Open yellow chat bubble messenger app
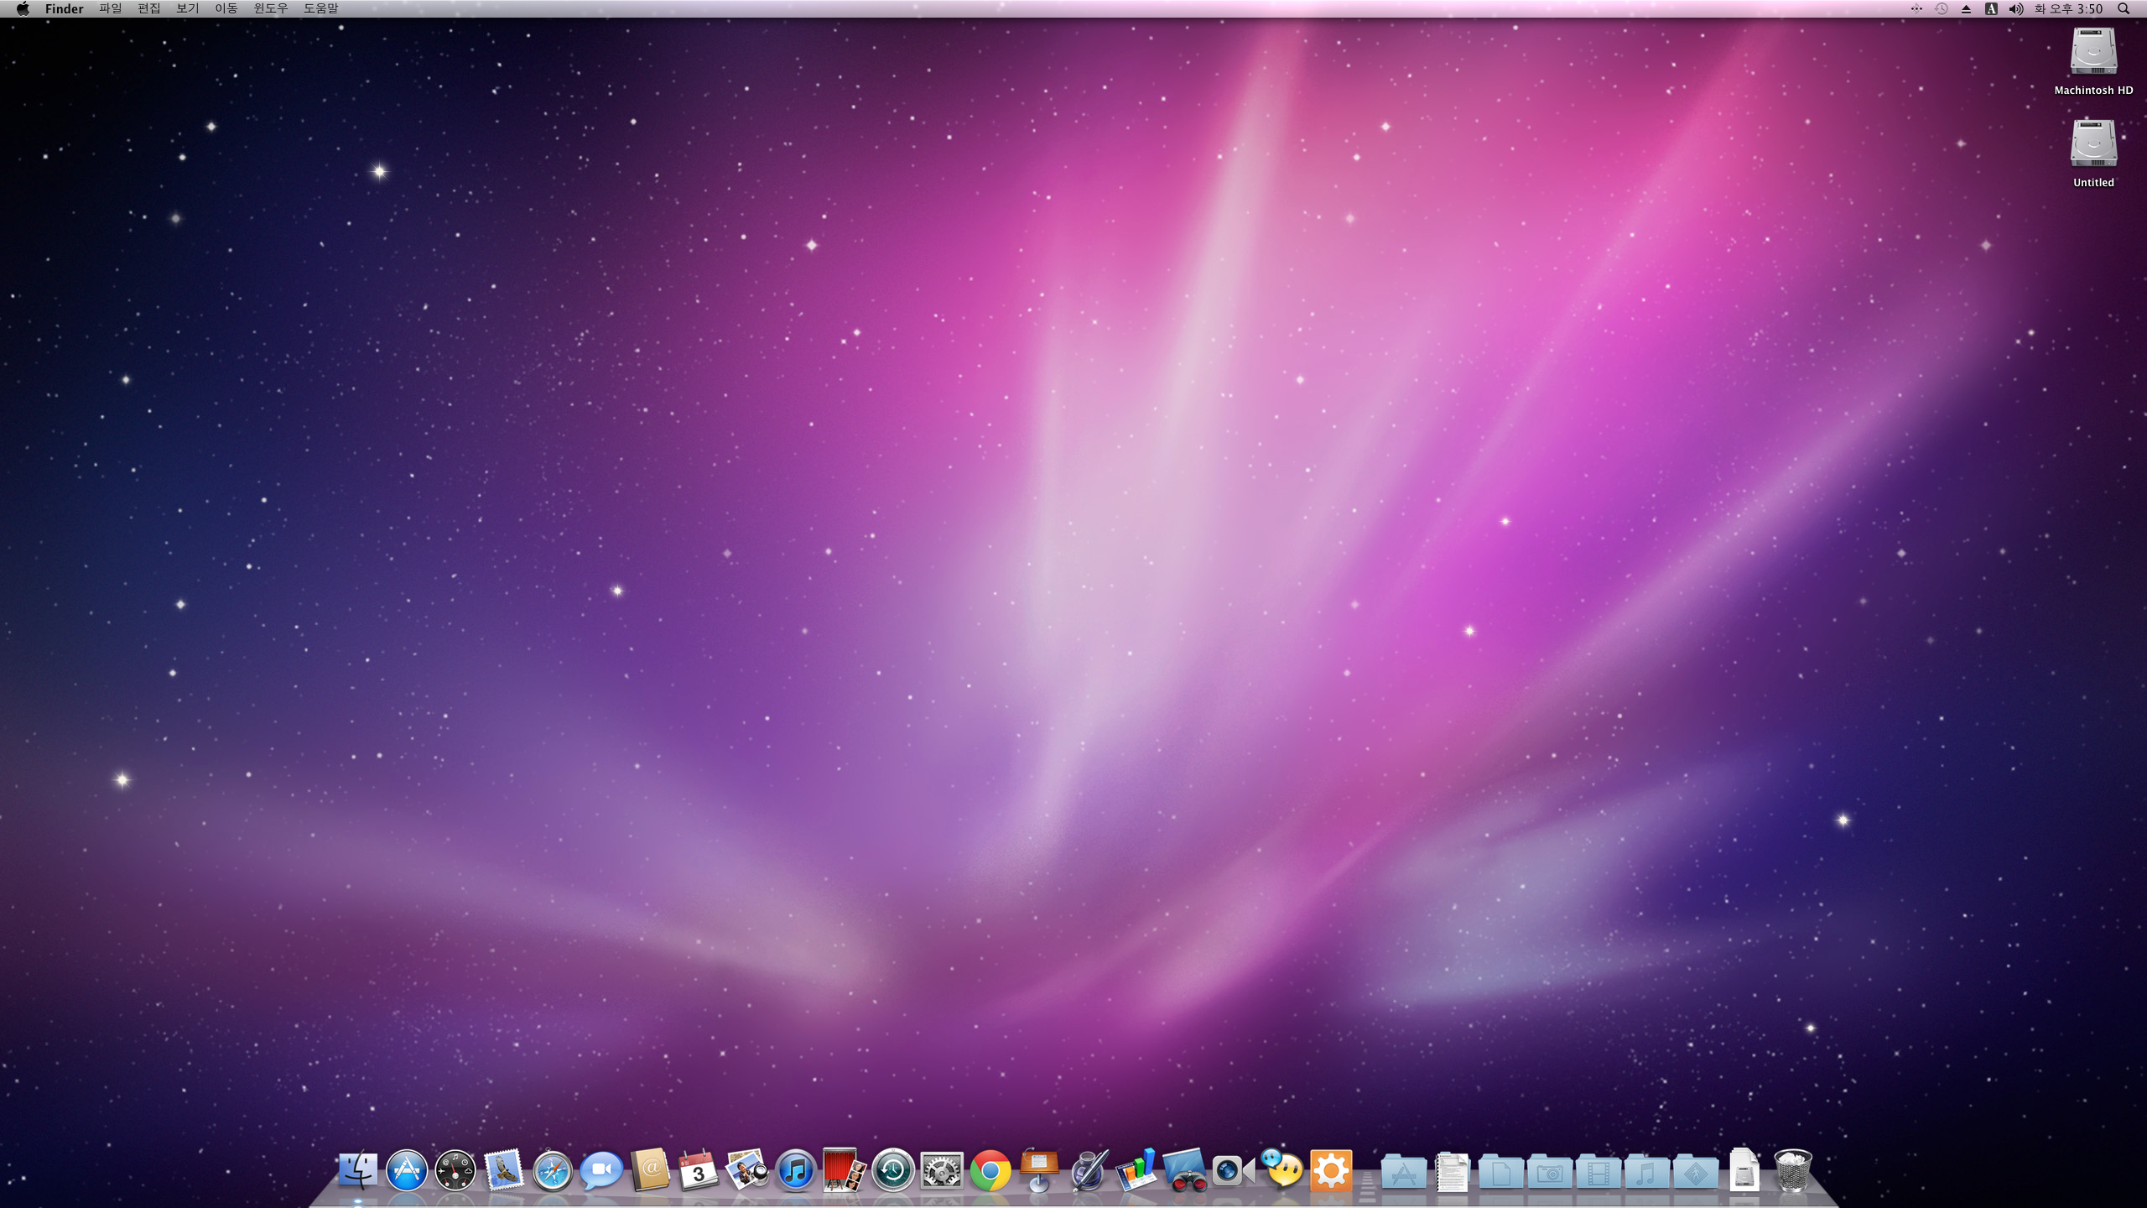This screenshot has width=2147, height=1208. [x=1282, y=1169]
